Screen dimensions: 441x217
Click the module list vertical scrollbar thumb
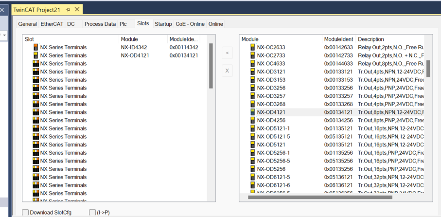428,69
